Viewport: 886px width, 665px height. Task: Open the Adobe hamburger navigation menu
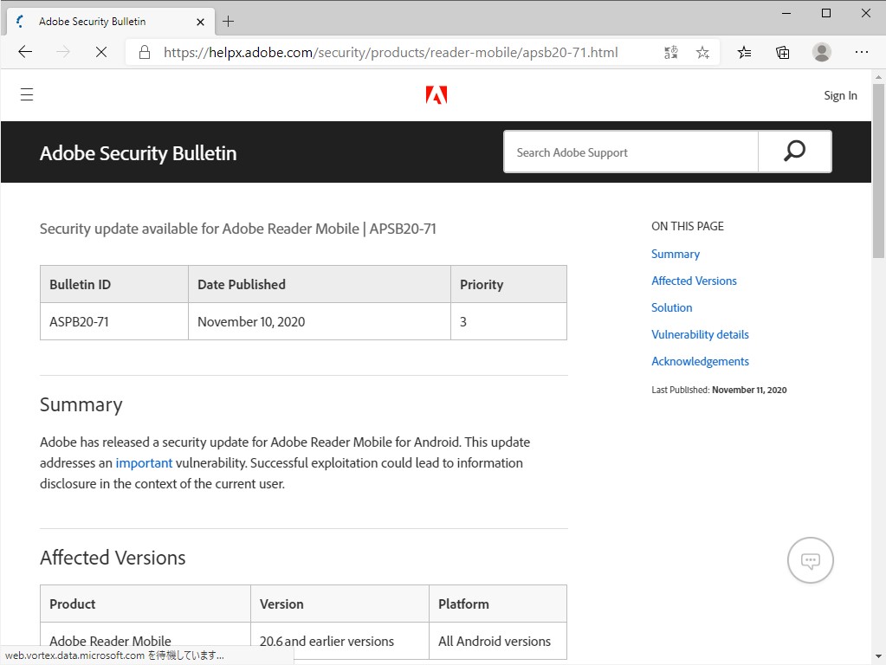click(27, 94)
